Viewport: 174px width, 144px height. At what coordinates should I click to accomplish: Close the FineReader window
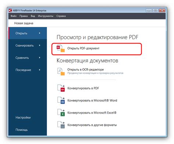162,11
